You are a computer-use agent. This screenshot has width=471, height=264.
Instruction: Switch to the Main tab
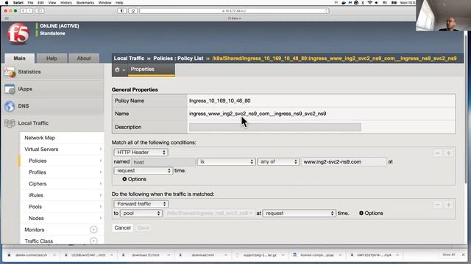coord(20,59)
